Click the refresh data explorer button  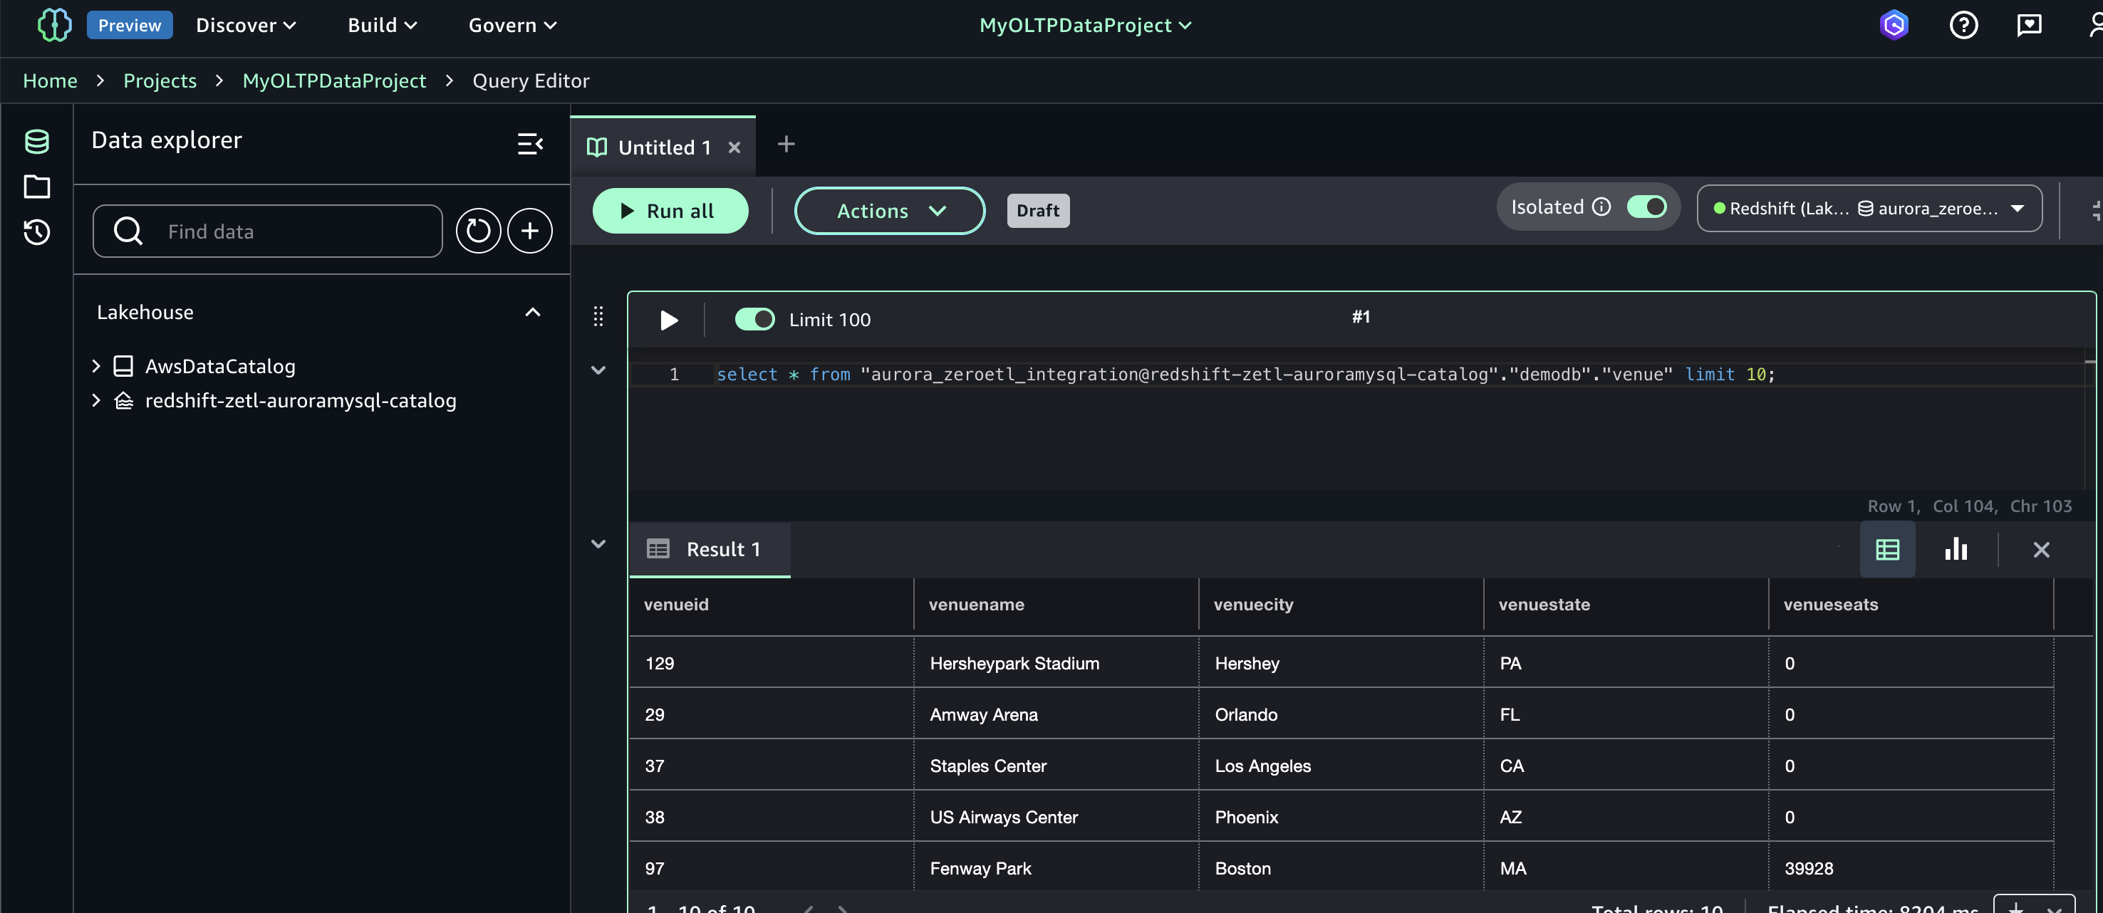[x=477, y=231]
